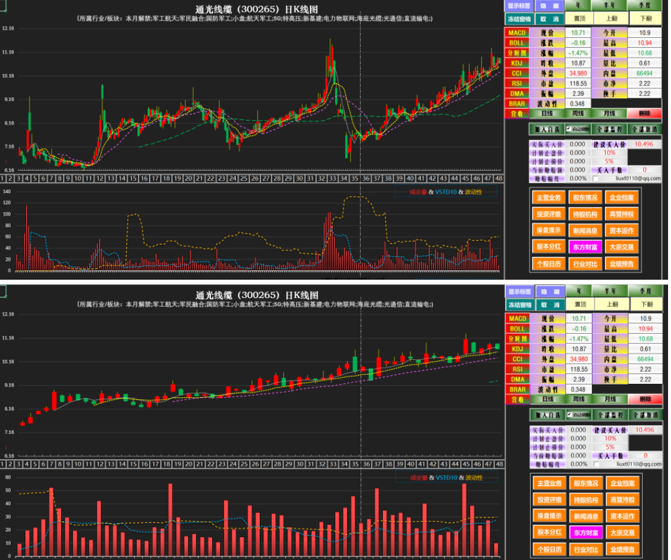Open 企业档案 in the upper panel

click(x=622, y=198)
